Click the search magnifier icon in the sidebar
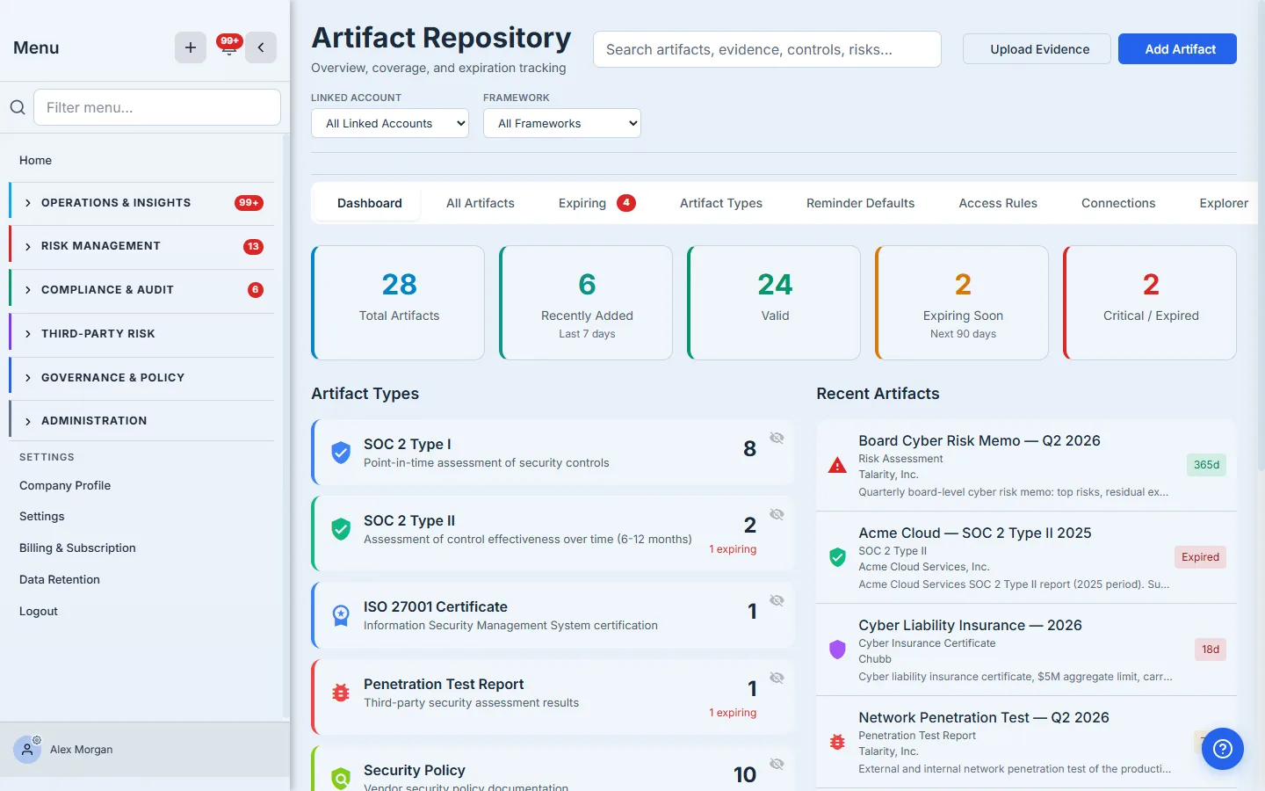The image size is (1265, 791). click(x=18, y=107)
